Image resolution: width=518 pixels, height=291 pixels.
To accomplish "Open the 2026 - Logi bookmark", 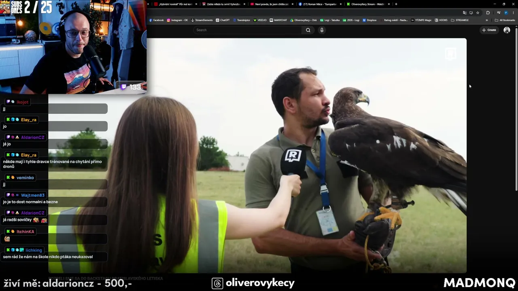I will 351,20.
